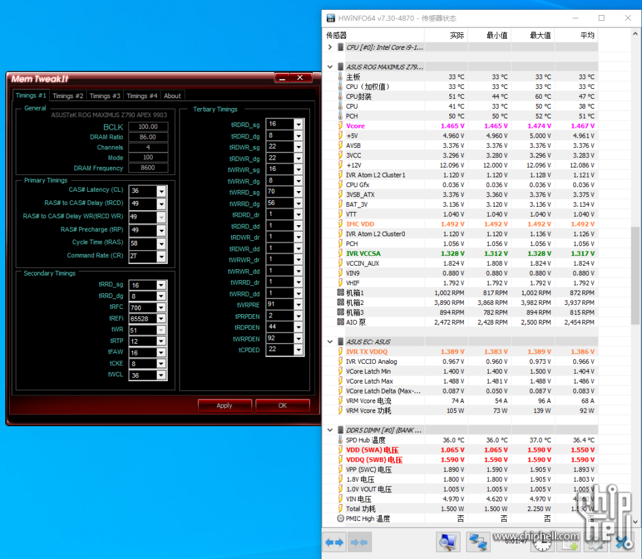This screenshot has width=642, height=559.
Task: Click the chip icon beside DDR5 DIMM [#0]
Action: click(340, 430)
